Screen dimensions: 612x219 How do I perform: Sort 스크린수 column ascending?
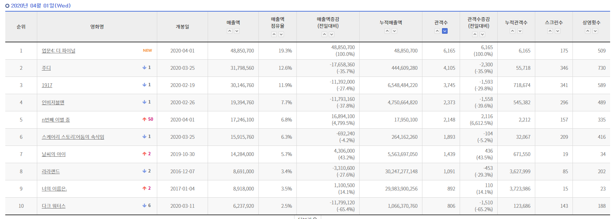point(550,31)
